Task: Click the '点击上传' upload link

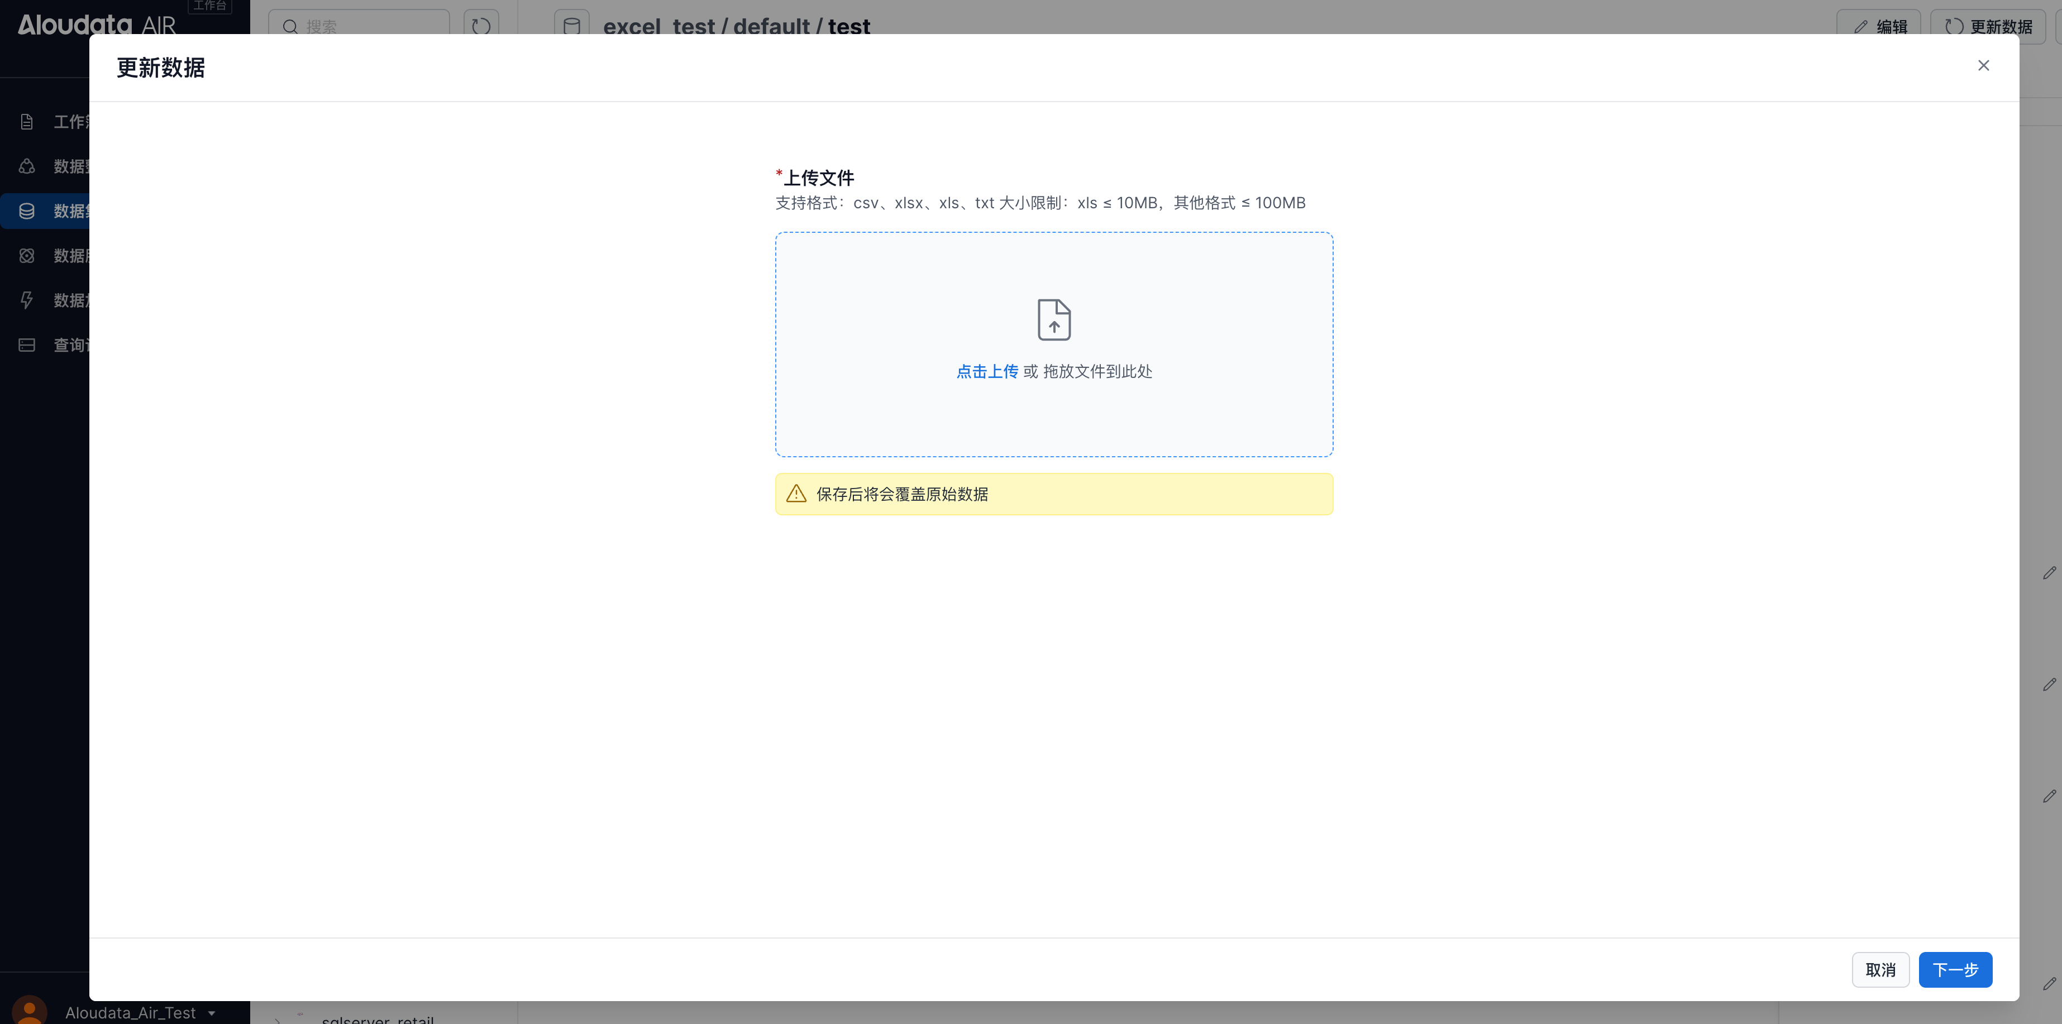Action: (x=987, y=371)
